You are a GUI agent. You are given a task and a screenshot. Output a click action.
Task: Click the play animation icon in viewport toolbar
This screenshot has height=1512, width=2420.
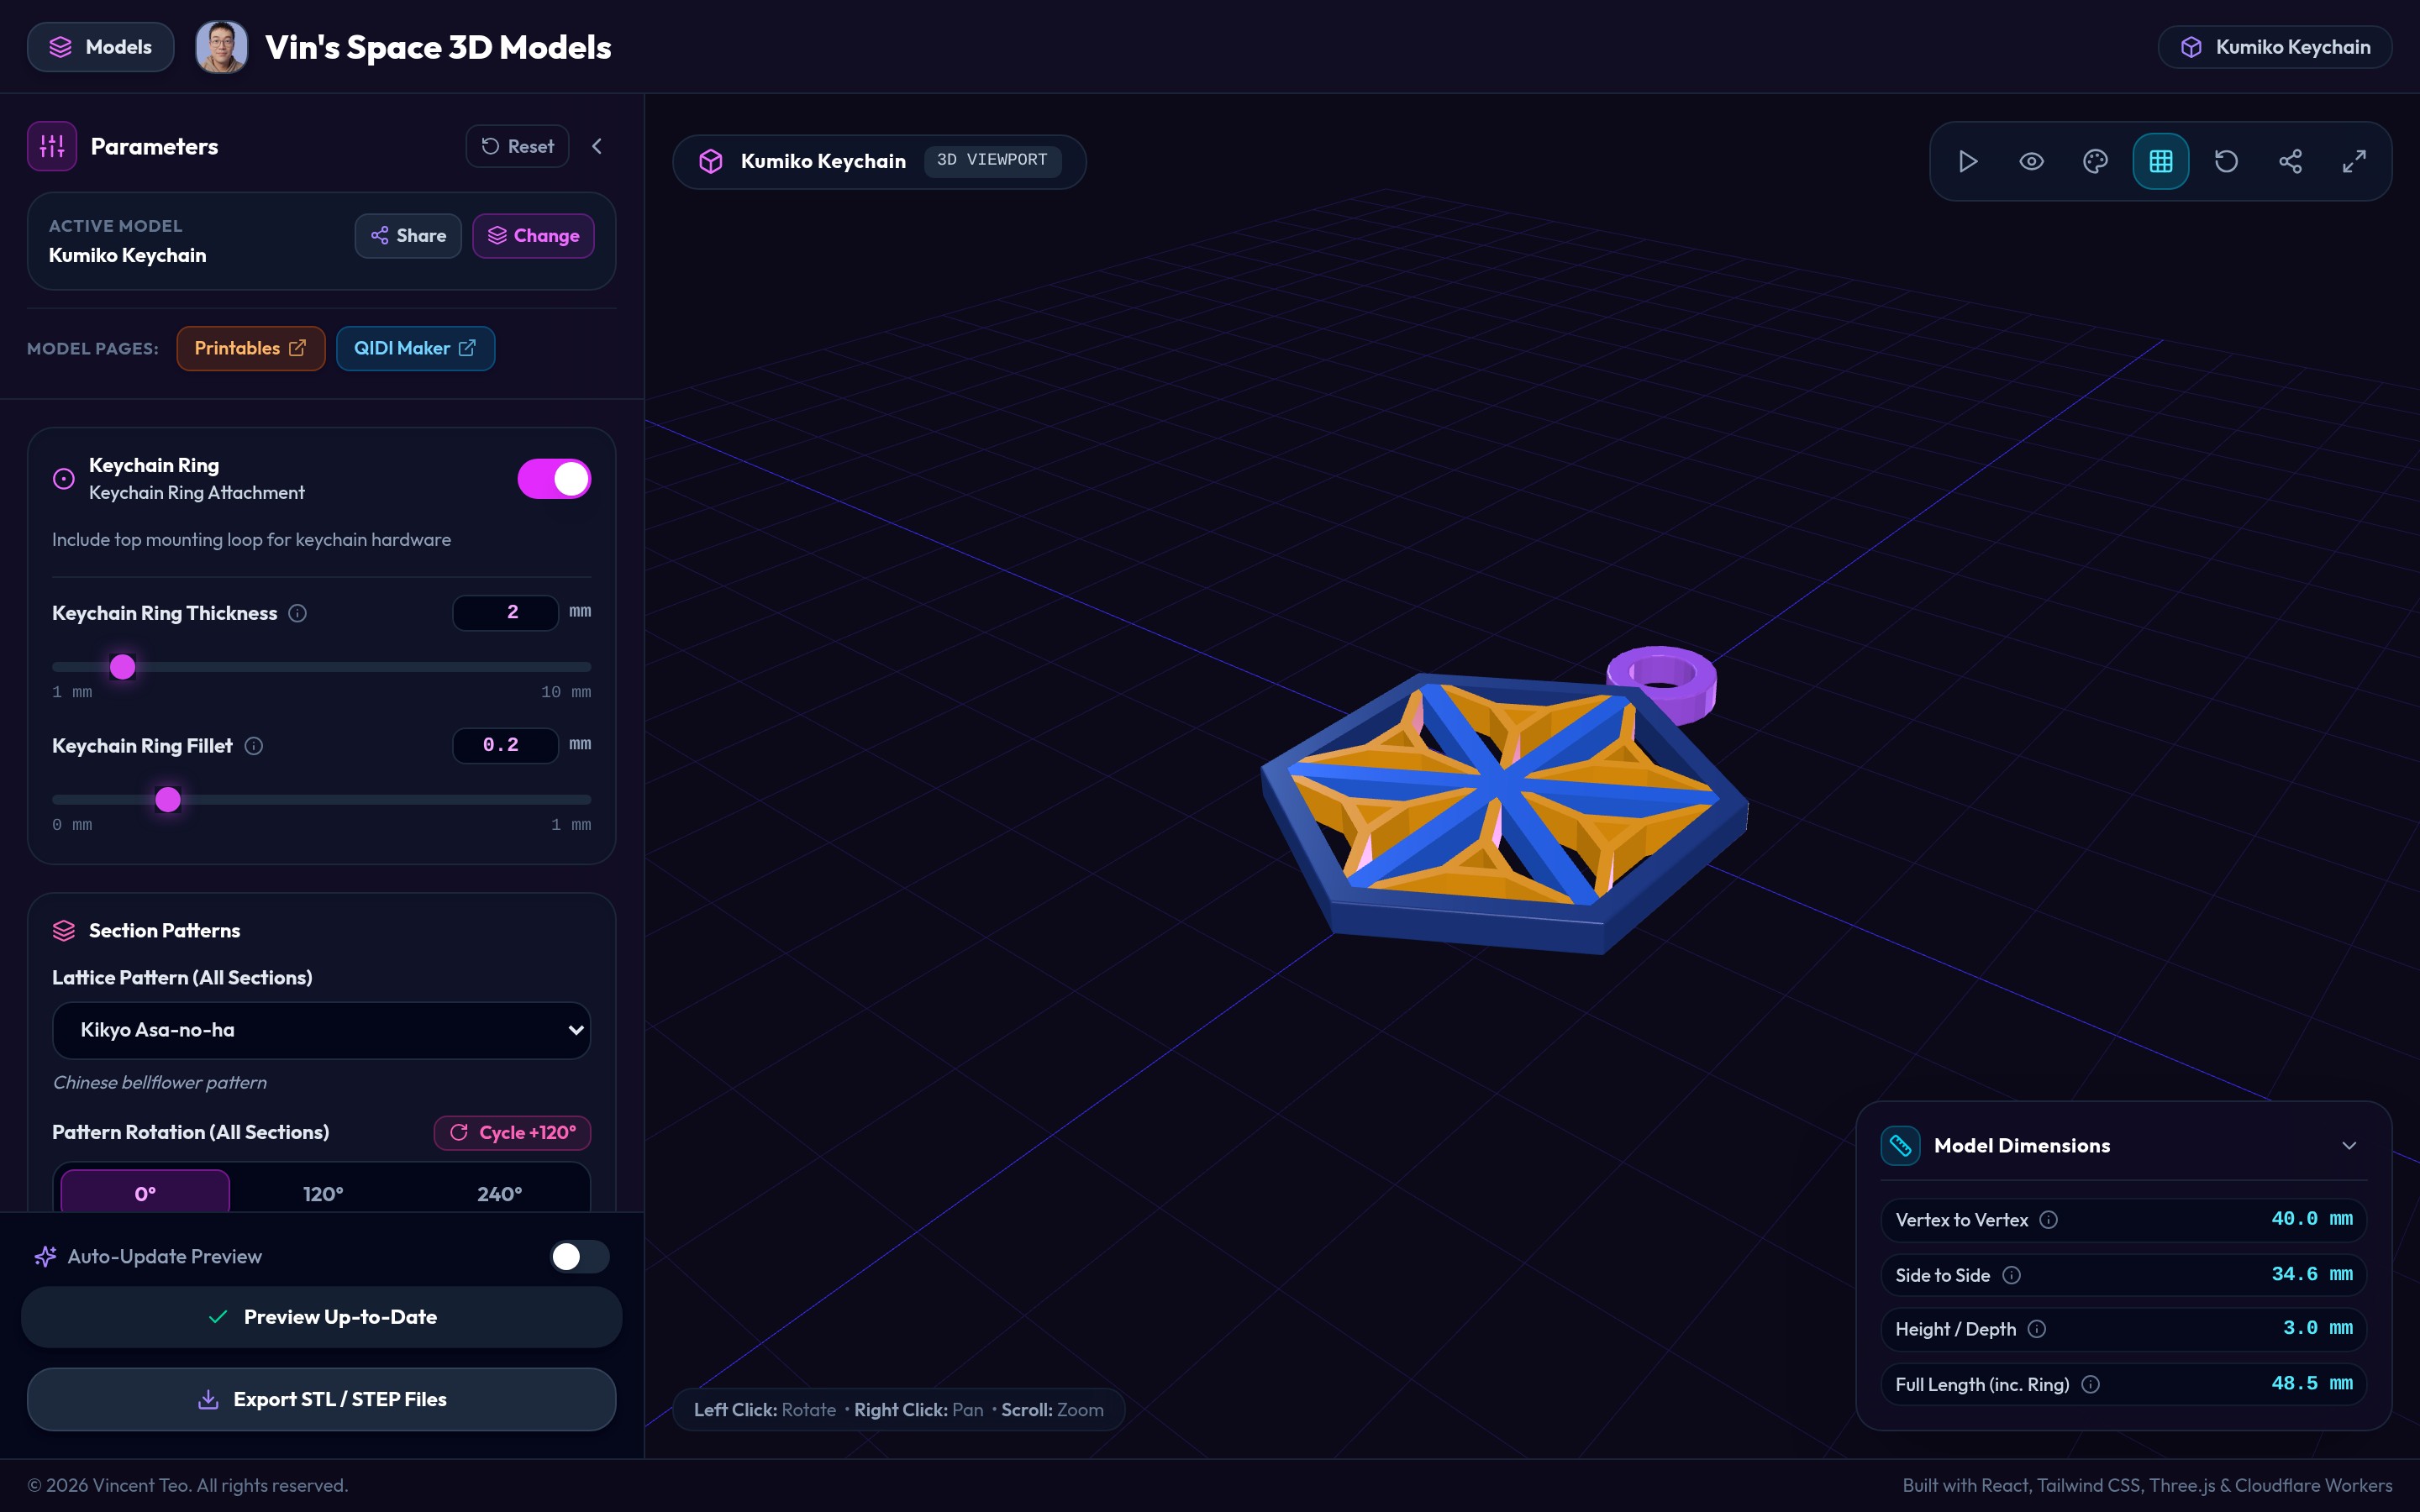tap(1967, 161)
